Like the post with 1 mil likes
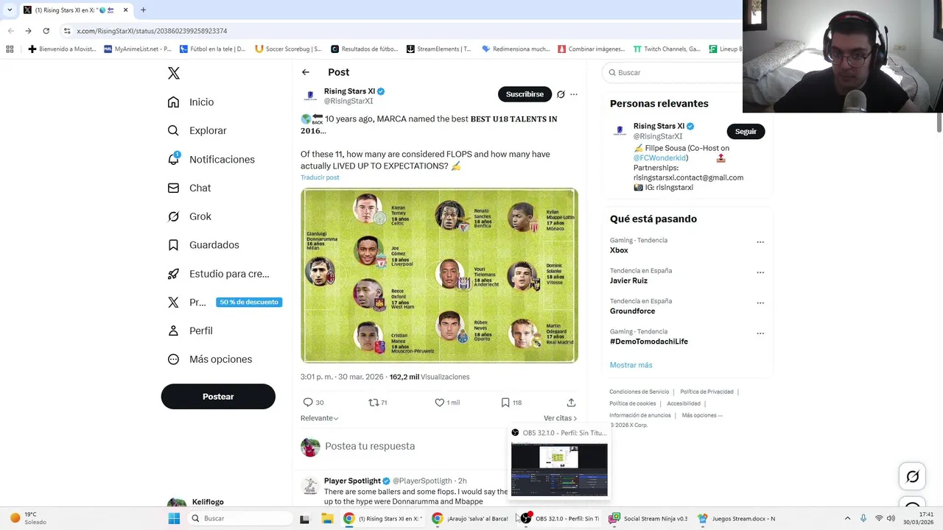 (x=440, y=403)
